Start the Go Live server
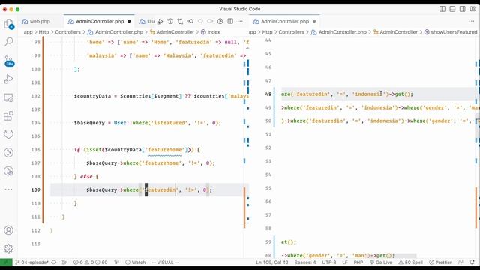The width and height of the screenshot is (480, 270). tap(381, 262)
